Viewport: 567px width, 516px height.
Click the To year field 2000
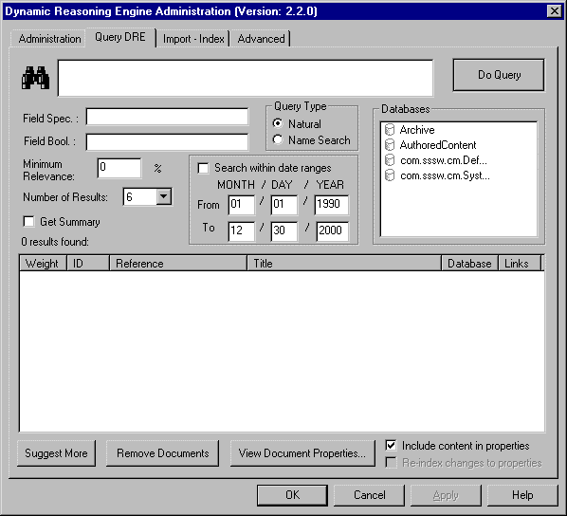(332, 231)
